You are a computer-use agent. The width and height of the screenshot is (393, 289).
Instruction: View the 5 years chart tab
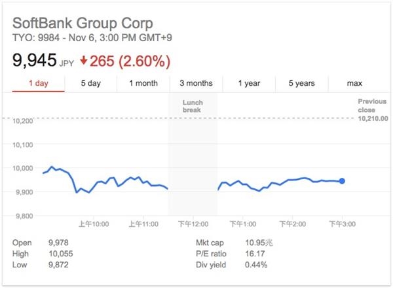click(x=301, y=83)
